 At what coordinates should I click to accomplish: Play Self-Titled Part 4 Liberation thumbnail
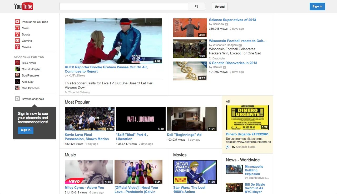141,119
